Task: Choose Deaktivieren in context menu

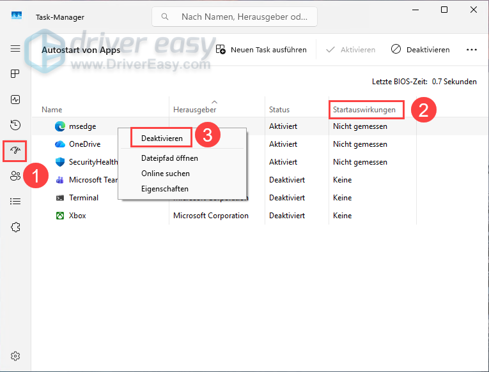Action: [162, 138]
